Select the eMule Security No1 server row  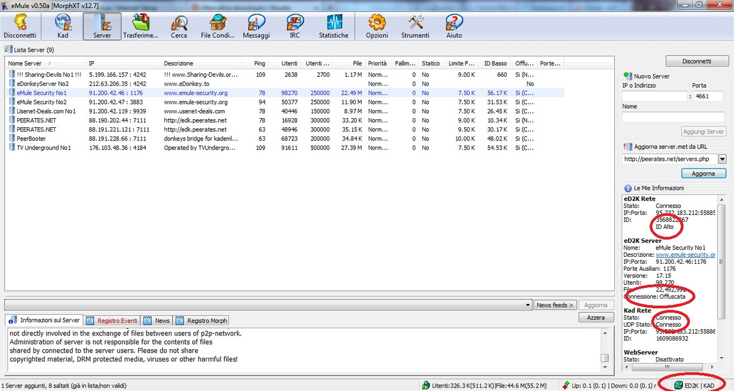(x=284, y=93)
